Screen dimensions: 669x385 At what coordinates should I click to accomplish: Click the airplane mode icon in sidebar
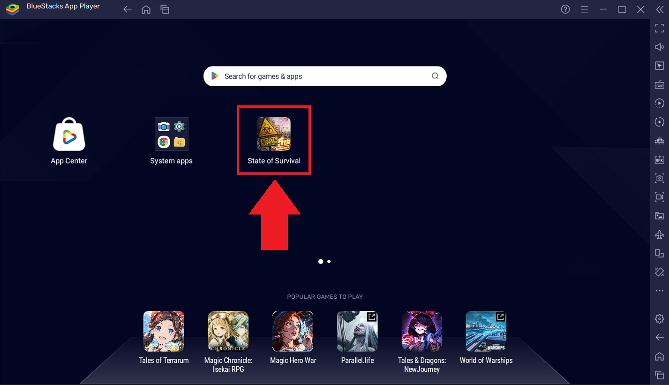click(x=660, y=234)
